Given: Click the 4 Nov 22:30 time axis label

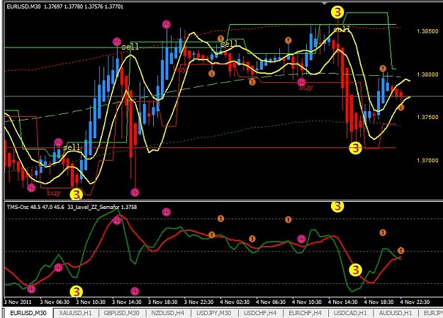Looking at the screenshot, I should 415,302.
